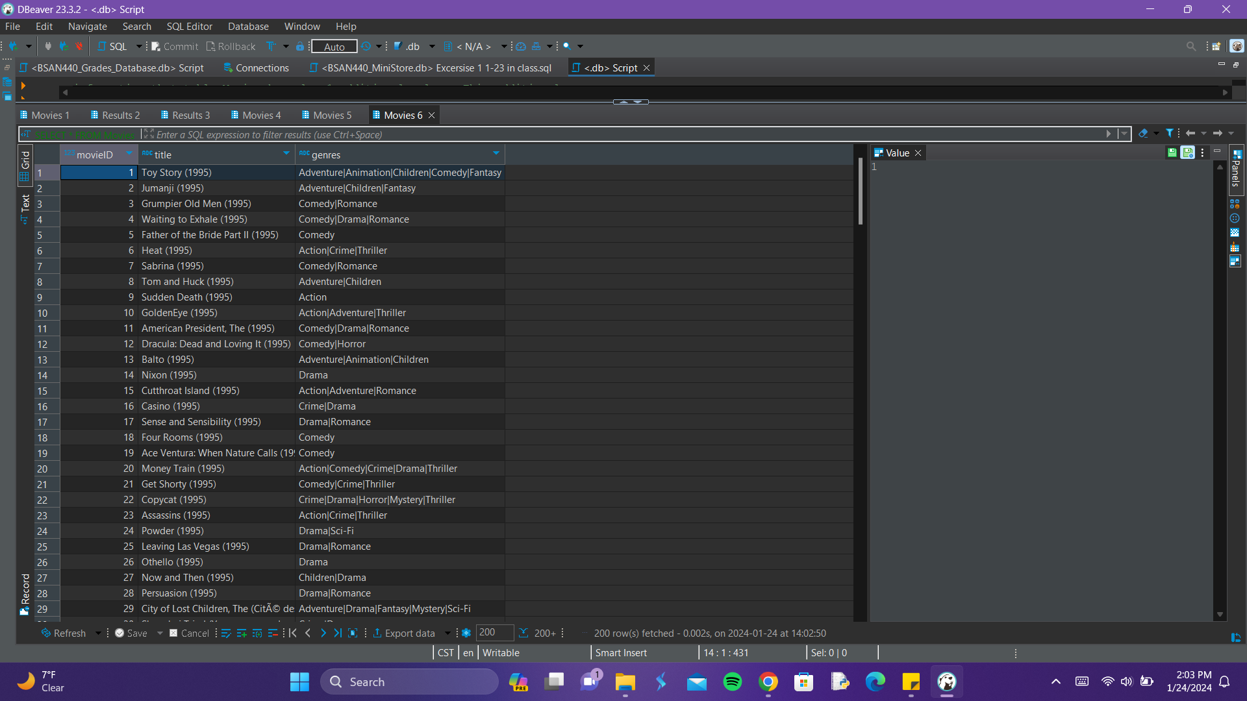
Task: Enable Writable mode in status bar
Action: 500,652
